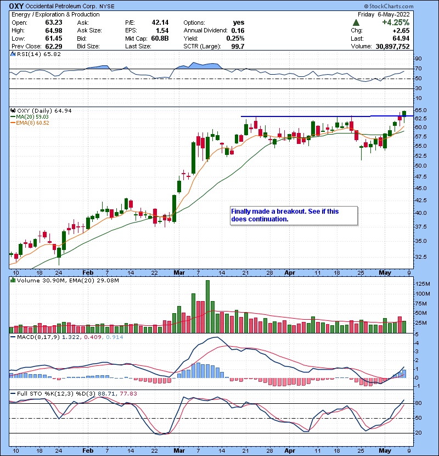Click the Prev Close value 62.29
The height and width of the screenshot is (456, 439).
[x=54, y=46]
